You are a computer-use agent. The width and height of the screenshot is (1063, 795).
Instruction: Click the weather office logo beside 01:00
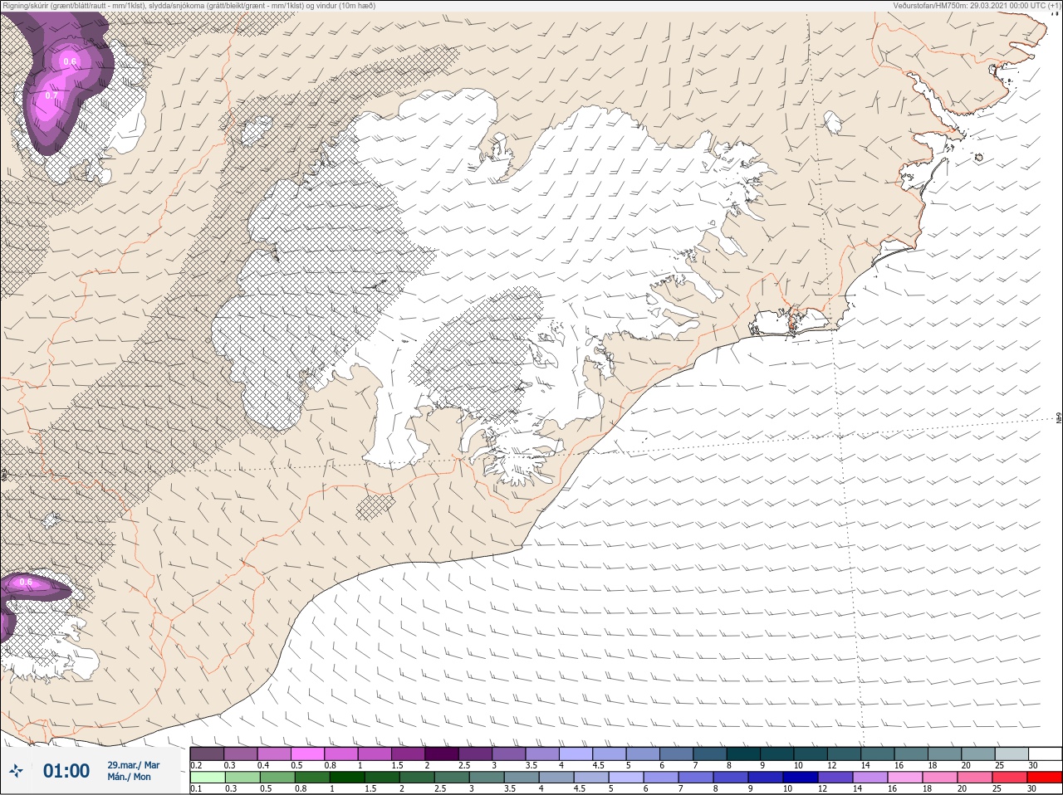point(16,771)
